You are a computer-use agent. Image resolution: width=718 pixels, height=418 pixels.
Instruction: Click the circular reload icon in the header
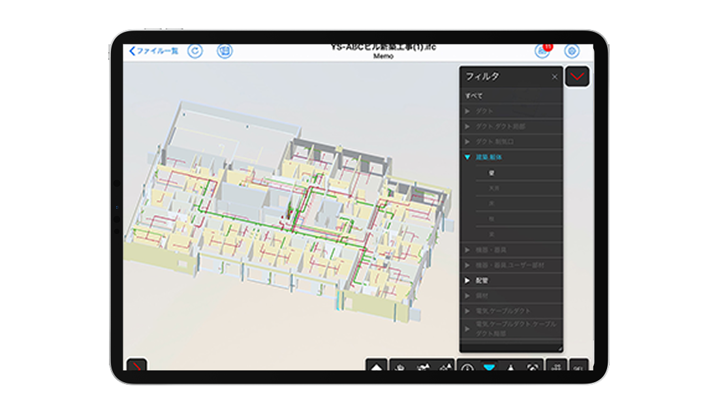pyautogui.click(x=195, y=51)
